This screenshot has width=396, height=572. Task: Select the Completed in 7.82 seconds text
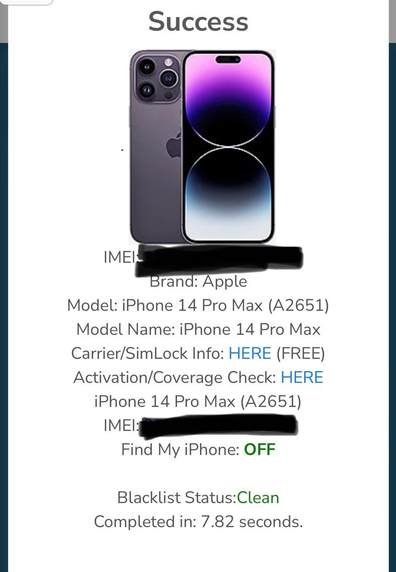(x=198, y=521)
